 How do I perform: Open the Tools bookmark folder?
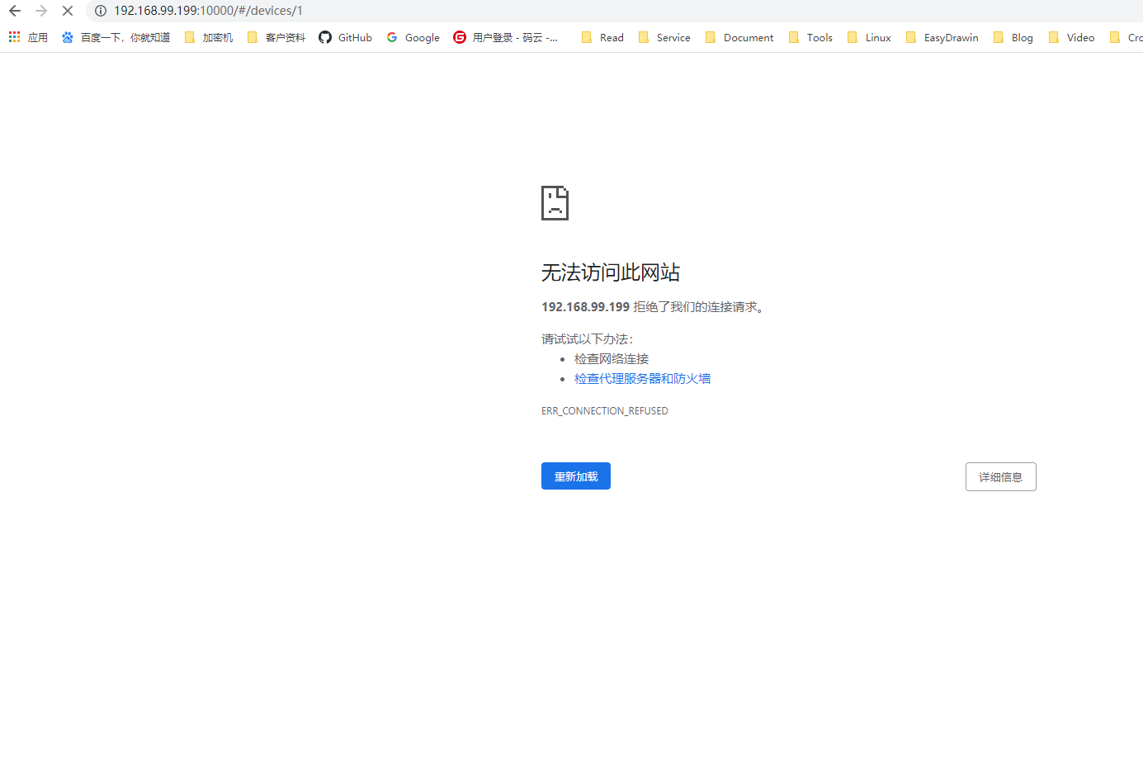click(x=810, y=37)
